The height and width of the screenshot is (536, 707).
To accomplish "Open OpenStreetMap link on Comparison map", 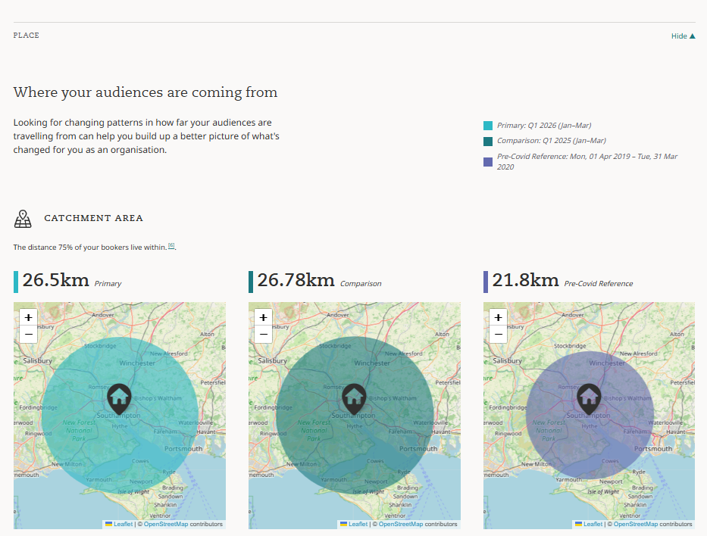I will (x=401, y=525).
